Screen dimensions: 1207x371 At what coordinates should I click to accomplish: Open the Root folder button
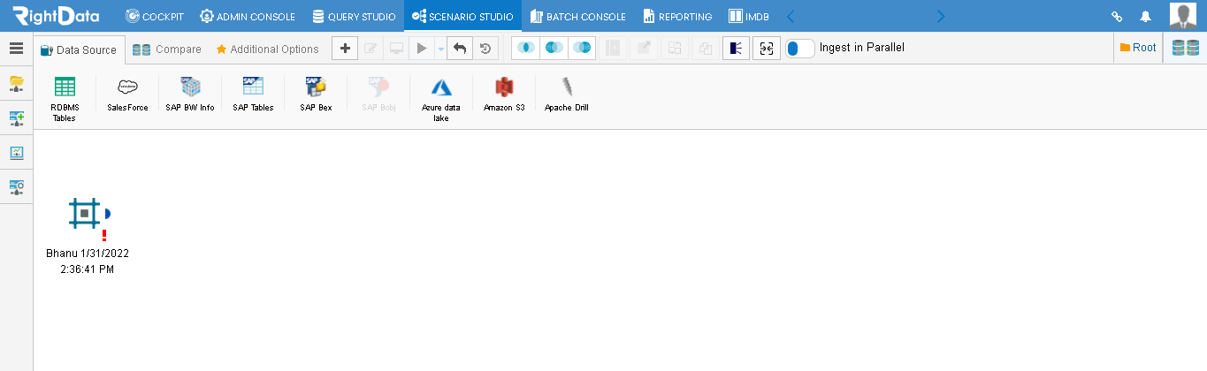point(1138,48)
